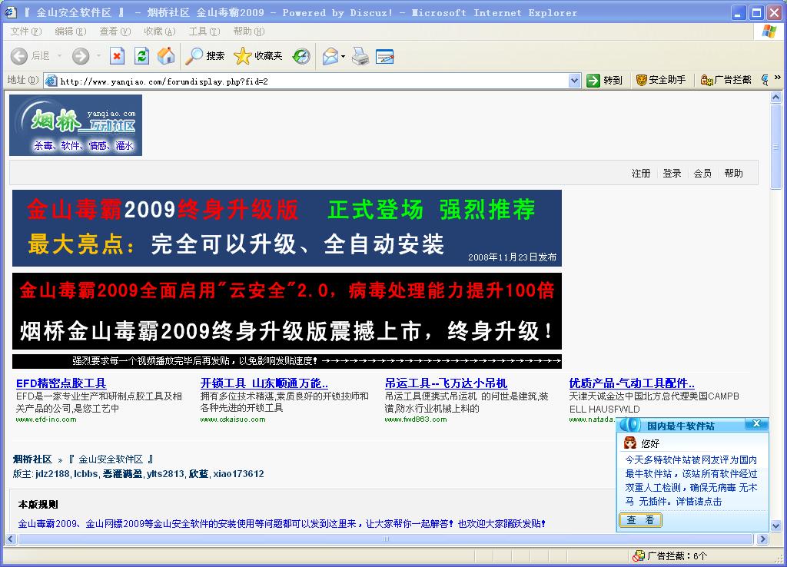Open the 编辑(E) menu
This screenshot has height=567, width=787.
(70, 31)
